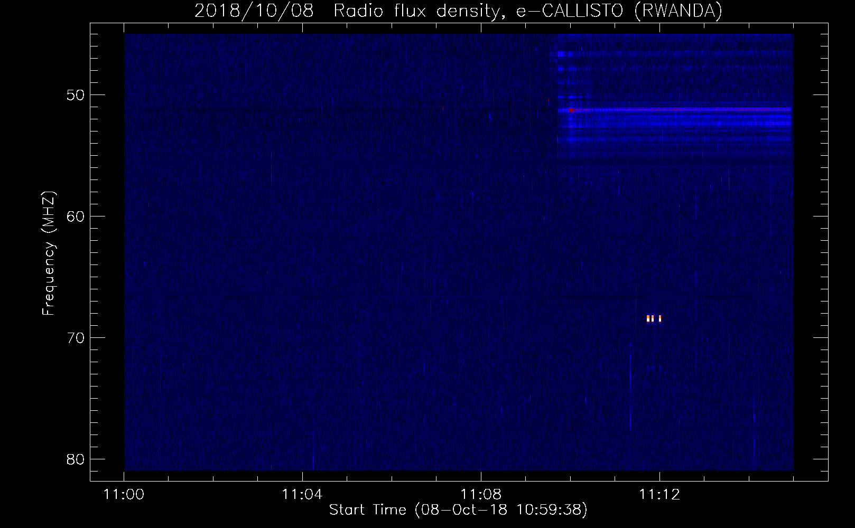
Task: Click the plot title 'Radio flux density, e-CALLISTO (RWANDA)'
Action: coord(527,11)
